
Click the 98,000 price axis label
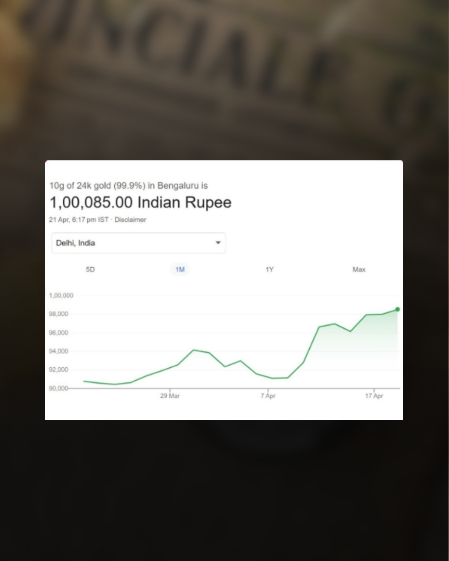pos(59,314)
